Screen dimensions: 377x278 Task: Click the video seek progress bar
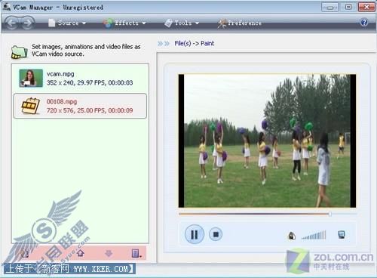268,214
